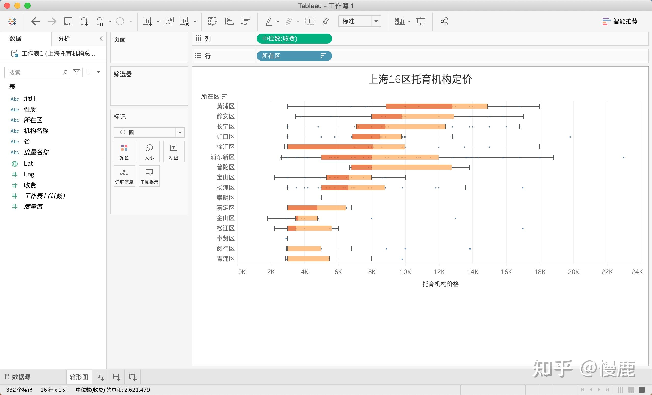Expand the show/hide cards dropdown arrow
Image resolution: width=652 pixels, height=395 pixels.
409,22
